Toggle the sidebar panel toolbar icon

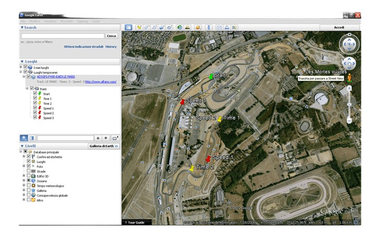(128, 27)
